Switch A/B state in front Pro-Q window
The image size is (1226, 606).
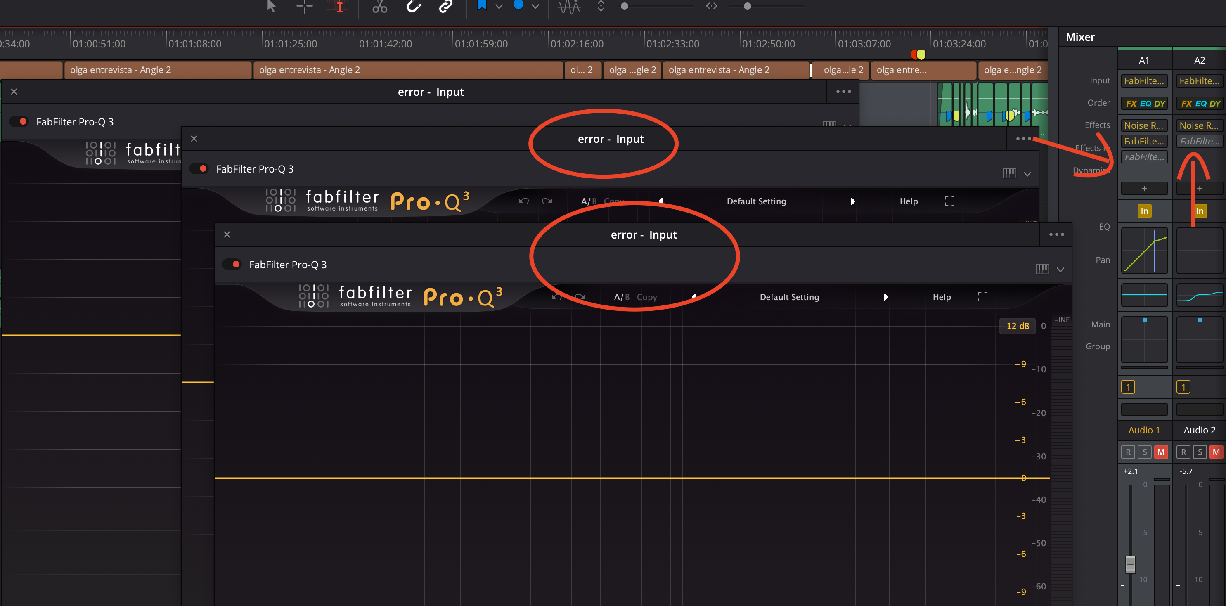click(622, 297)
